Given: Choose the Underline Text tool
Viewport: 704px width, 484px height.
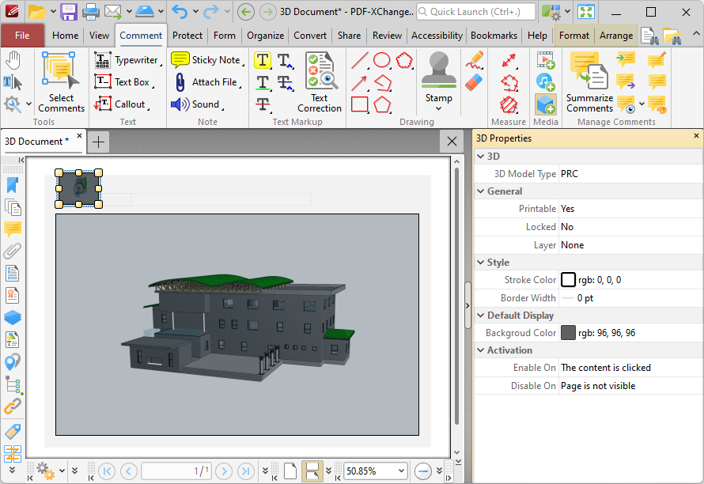Looking at the screenshot, I should (x=263, y=82).
